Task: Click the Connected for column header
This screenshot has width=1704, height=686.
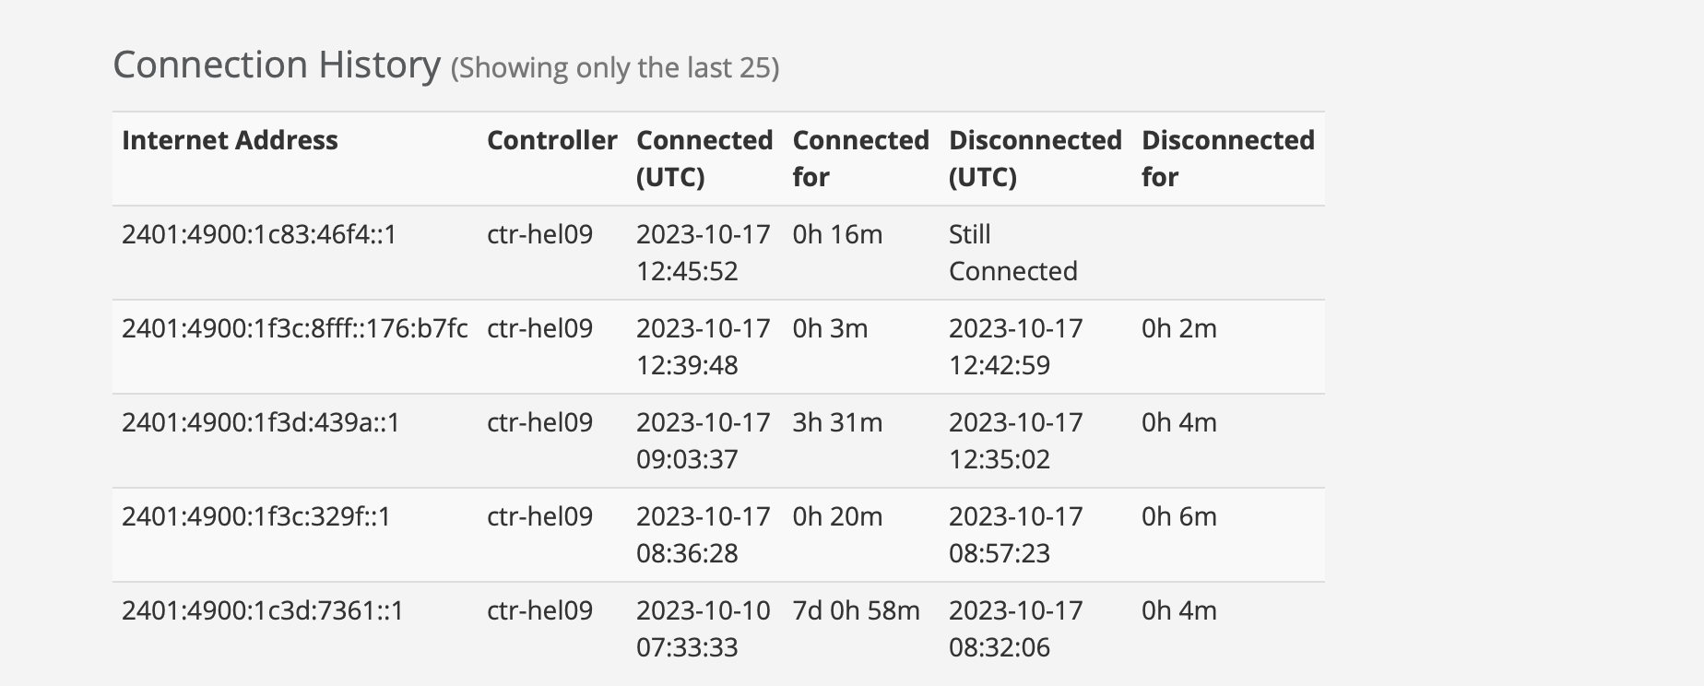Action: click(860, 159)
